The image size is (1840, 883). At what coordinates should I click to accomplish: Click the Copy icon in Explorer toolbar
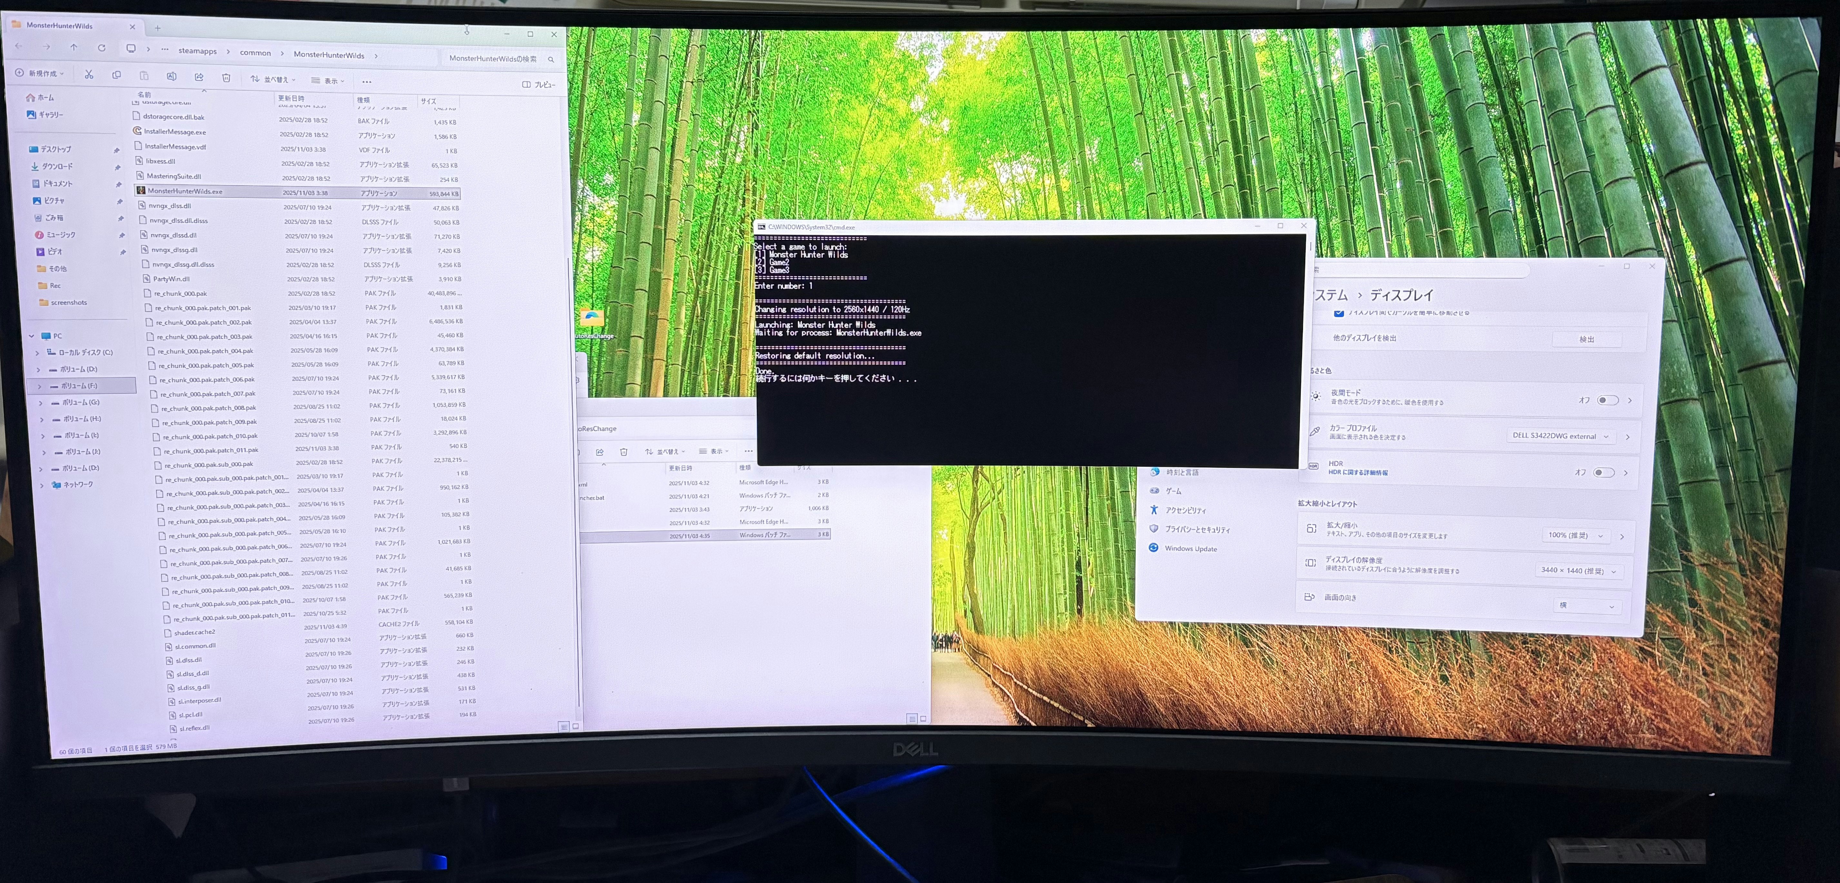[116, 75]
